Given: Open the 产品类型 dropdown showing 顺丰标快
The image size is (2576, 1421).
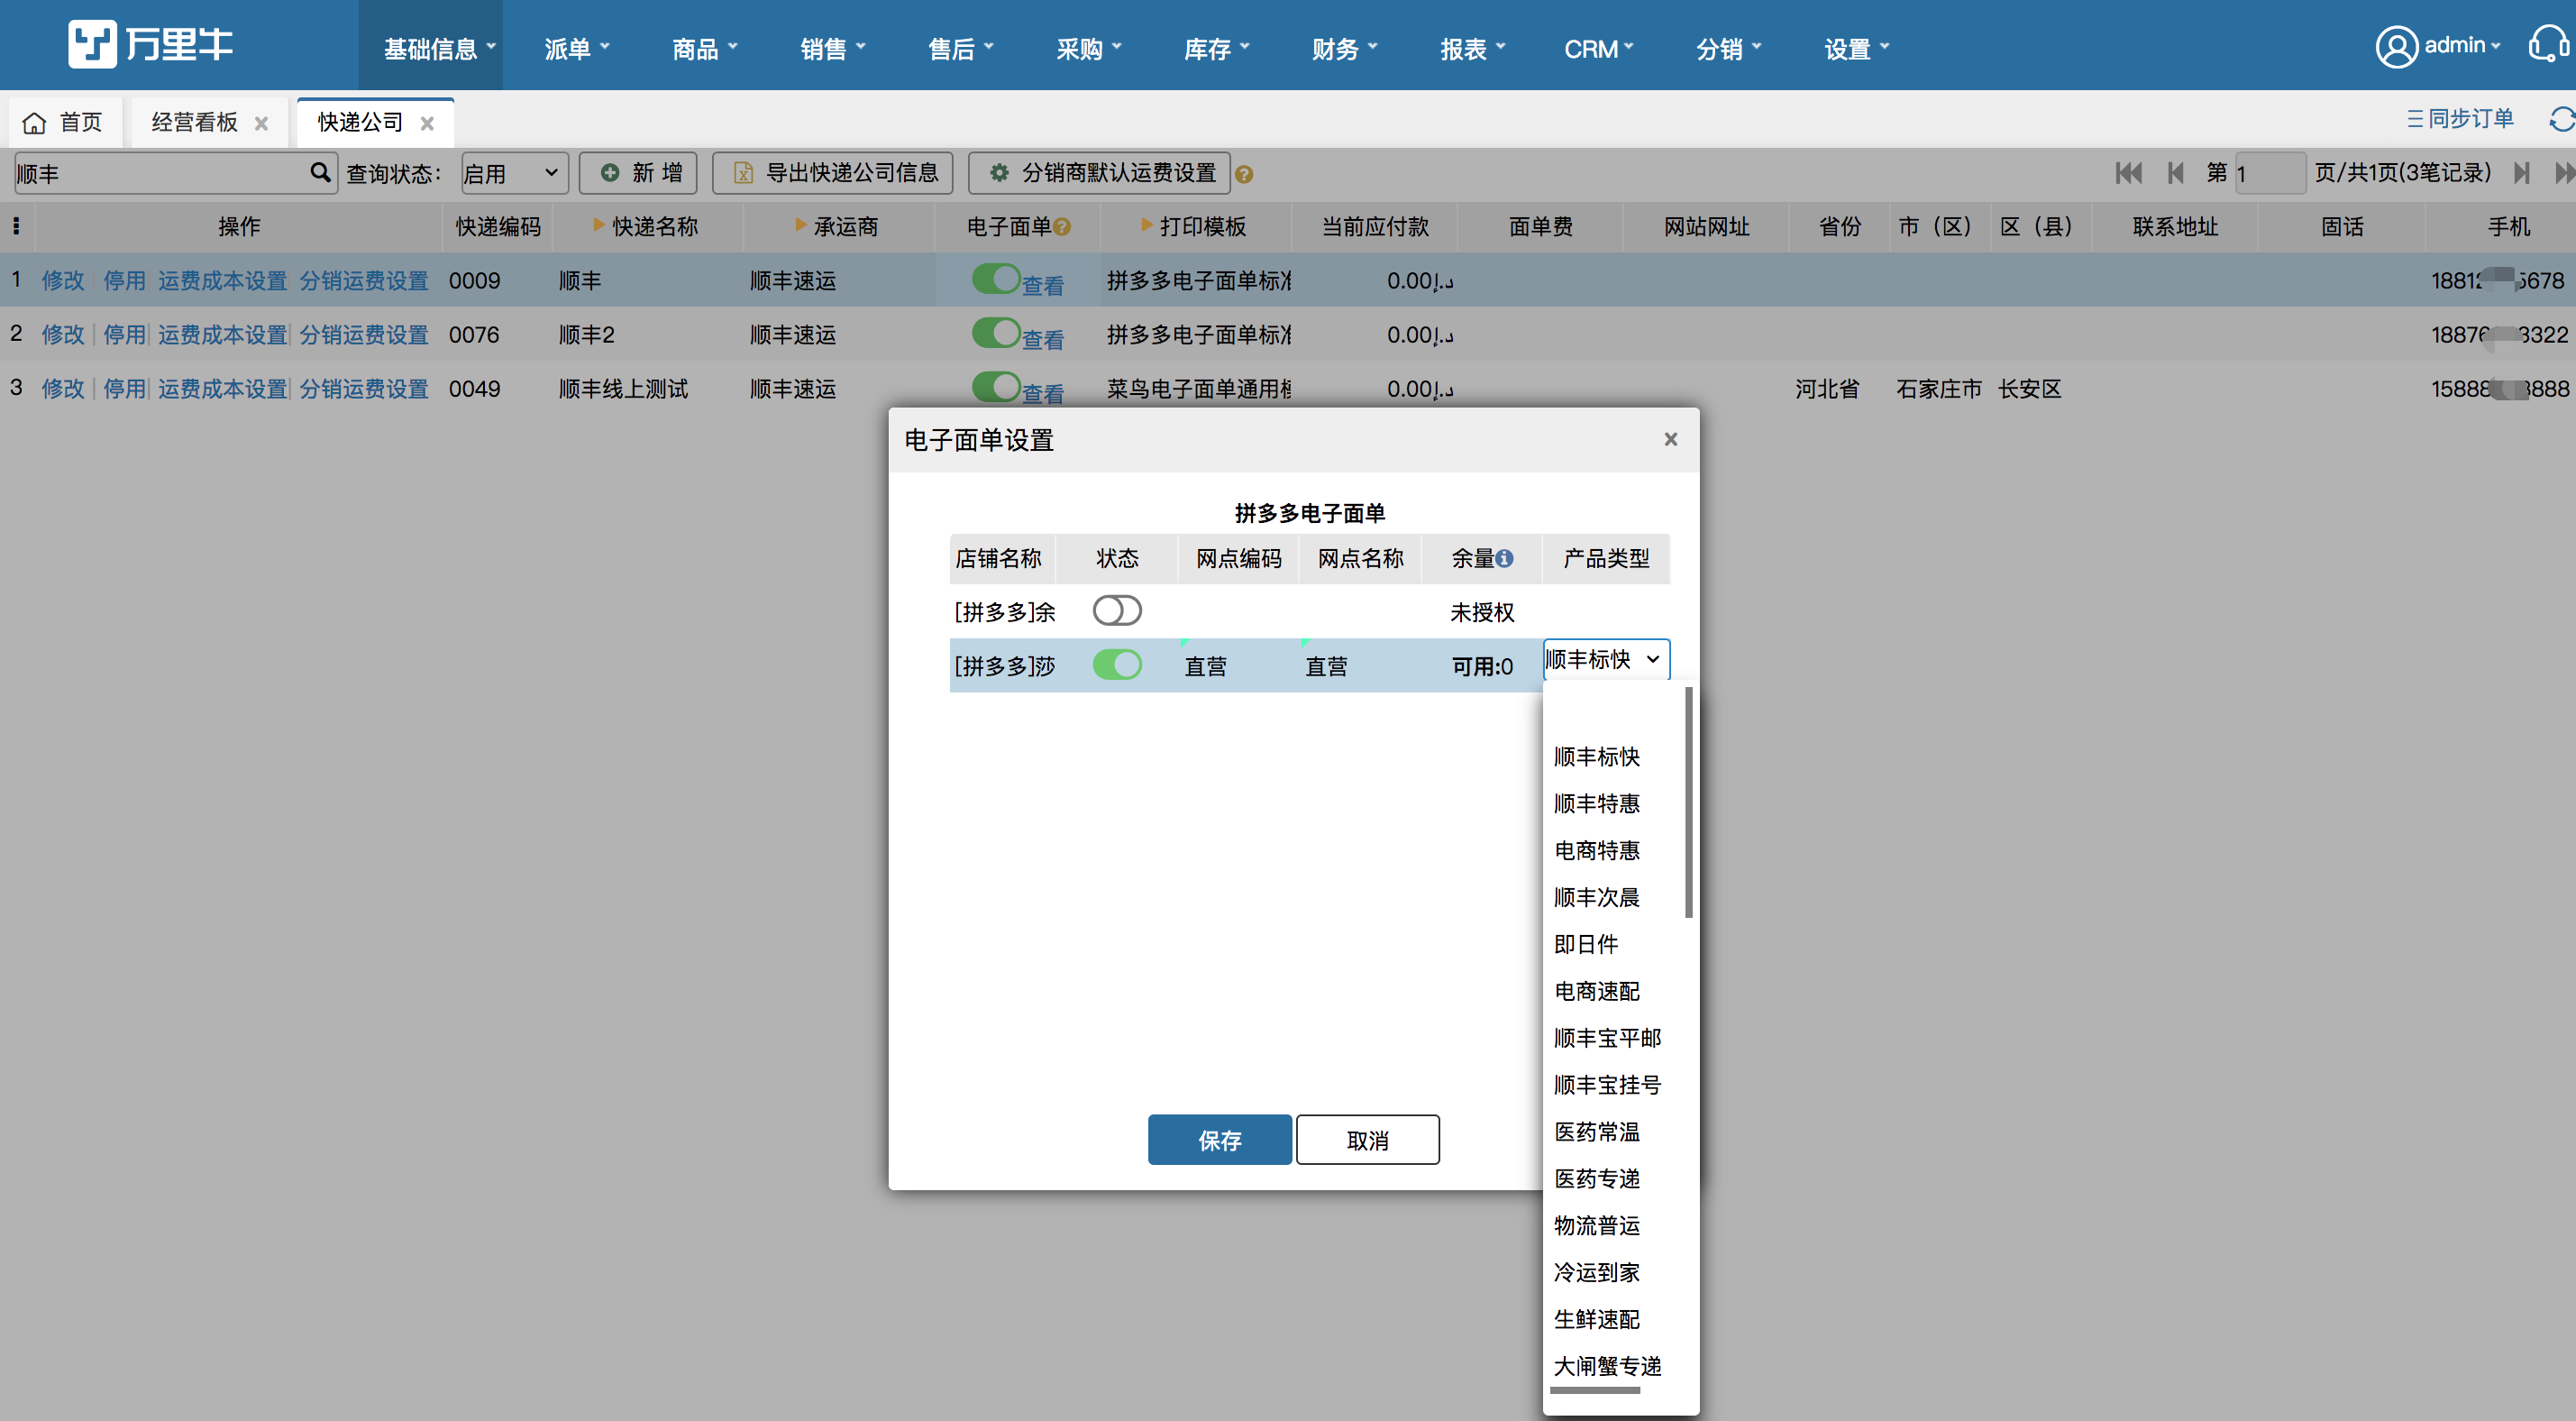Looking at the screenshot, I should tap(1606, 659).
